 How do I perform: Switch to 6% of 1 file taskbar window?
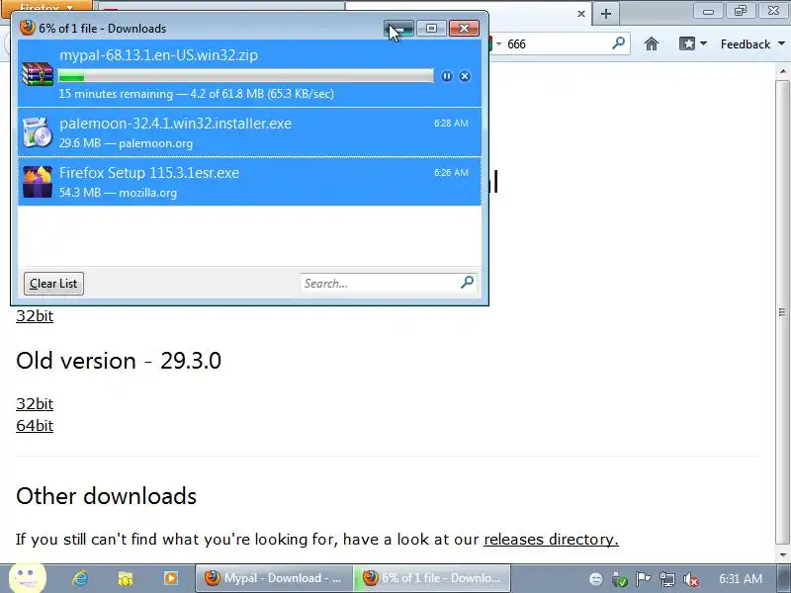(x=432, y=578)
